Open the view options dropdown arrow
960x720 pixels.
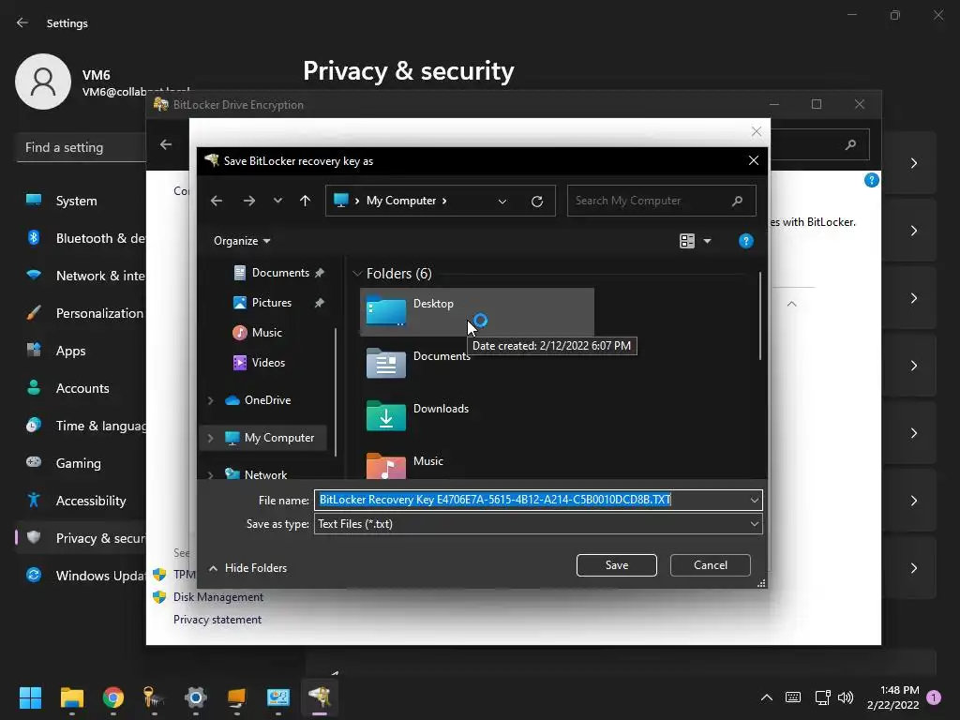coord(707,241)
